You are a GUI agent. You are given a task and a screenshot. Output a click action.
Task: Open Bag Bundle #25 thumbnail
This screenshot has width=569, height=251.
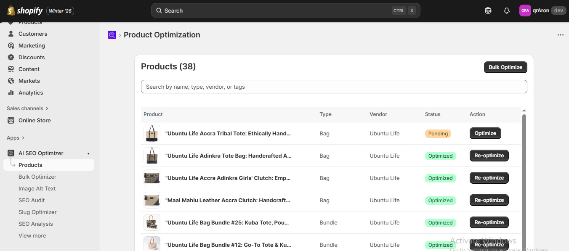[152, 222]
